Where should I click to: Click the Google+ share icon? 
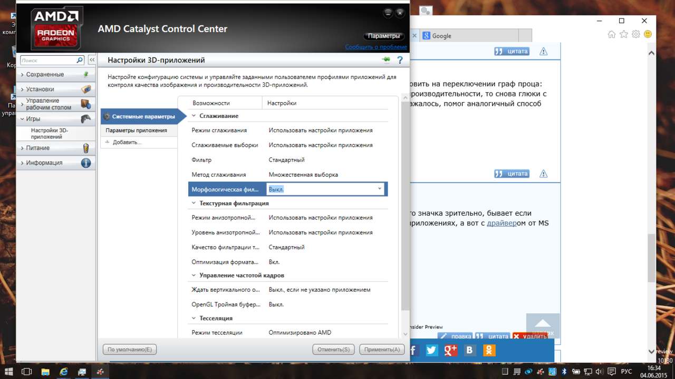451,350
